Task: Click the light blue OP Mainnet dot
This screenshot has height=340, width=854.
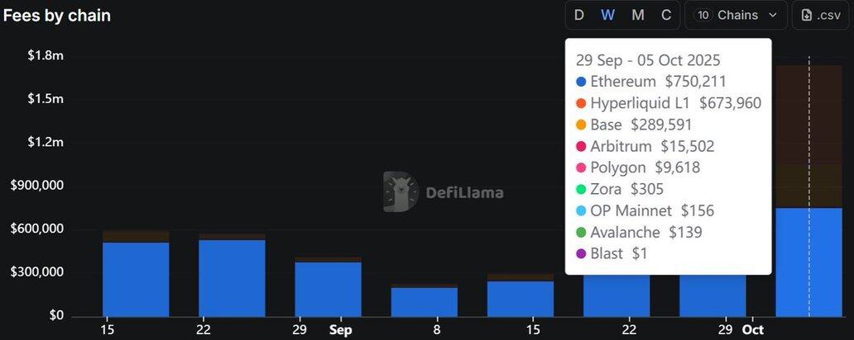Action: tap(581, 210)
